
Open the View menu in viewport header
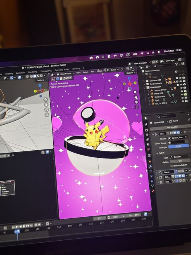(x=78, y=73)
